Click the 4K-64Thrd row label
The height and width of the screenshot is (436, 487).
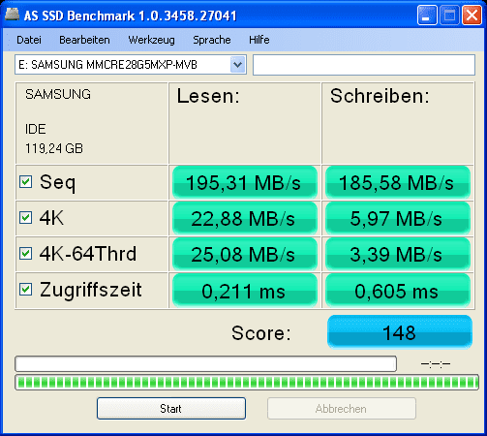point(88,254)
